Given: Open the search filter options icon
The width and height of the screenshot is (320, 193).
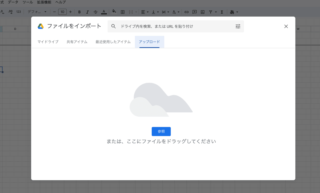Looking at the screenshot, I should 238,26.
